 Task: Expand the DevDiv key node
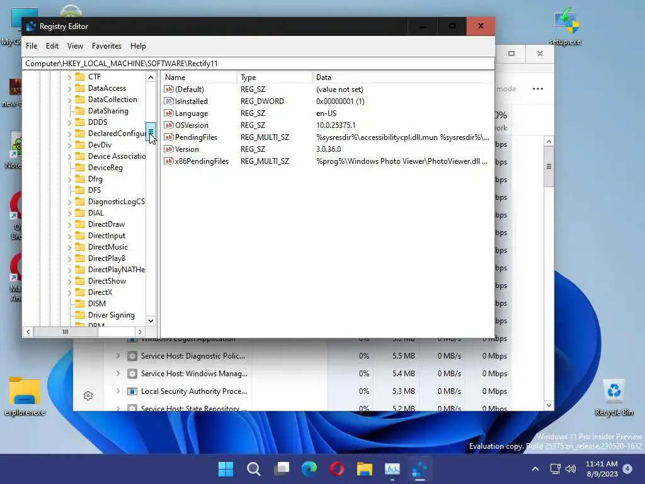69,145
